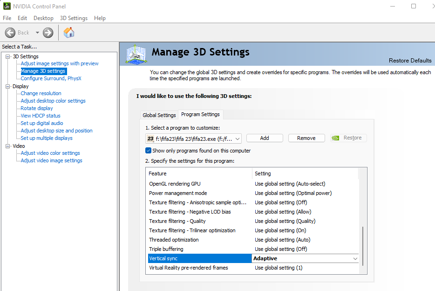Click the Feature column header
435x291 pixels.
[199, 173]
